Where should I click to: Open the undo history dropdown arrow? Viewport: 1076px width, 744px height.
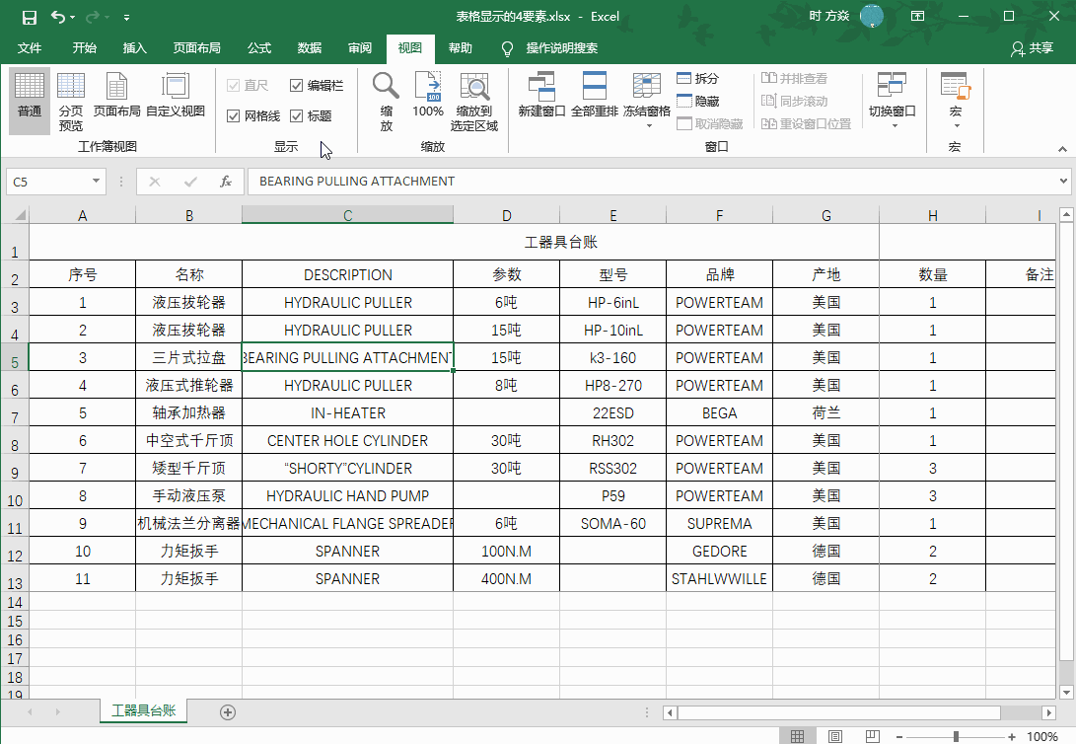pos(73,17)
